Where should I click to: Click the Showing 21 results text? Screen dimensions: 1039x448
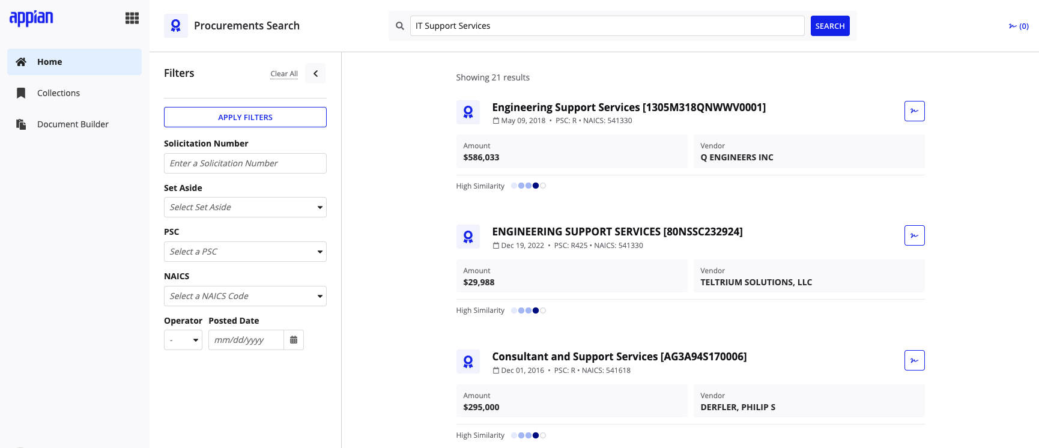pyautogui.click(x=492, y=77)
